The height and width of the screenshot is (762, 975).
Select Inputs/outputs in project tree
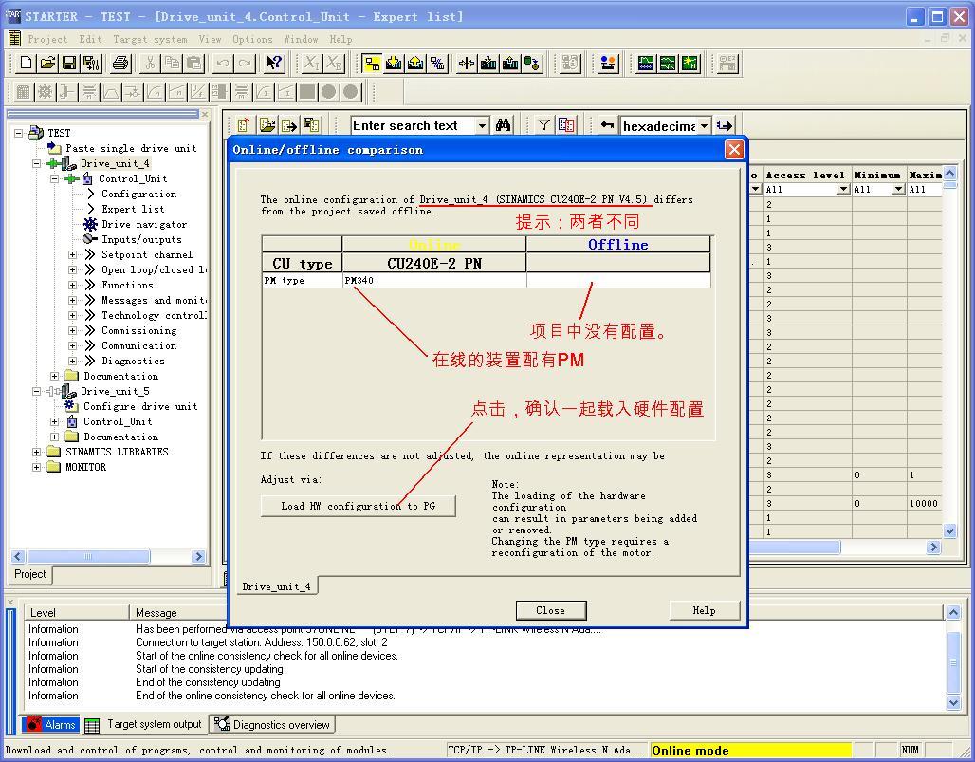141,239
